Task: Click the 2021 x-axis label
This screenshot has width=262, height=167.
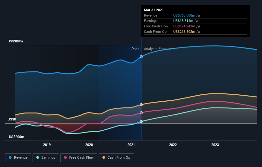Action: pos(131,145)
